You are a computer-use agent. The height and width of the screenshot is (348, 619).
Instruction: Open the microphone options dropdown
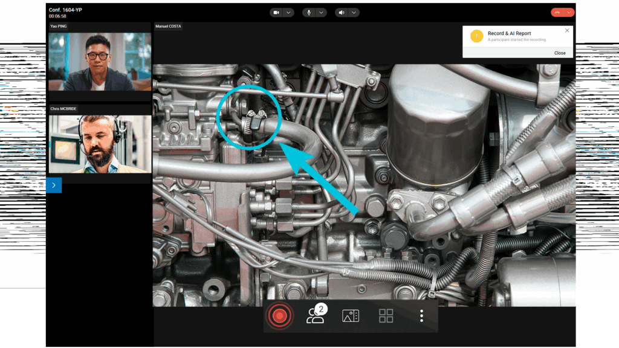(x=322, y=12)
